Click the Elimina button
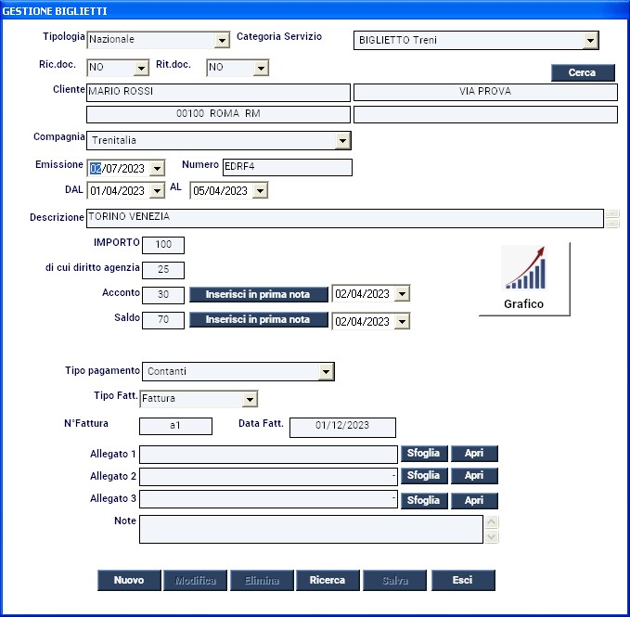The image size is (630, 617). point(262,580)
